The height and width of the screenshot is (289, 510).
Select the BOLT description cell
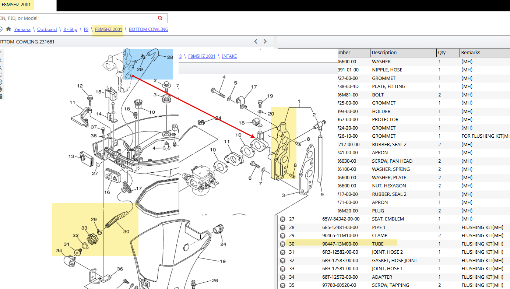click(x=378, y=95)
